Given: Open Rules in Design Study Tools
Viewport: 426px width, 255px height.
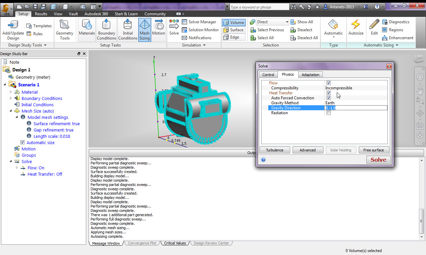Looking at the screenshot, I should [x=34, y=34].
